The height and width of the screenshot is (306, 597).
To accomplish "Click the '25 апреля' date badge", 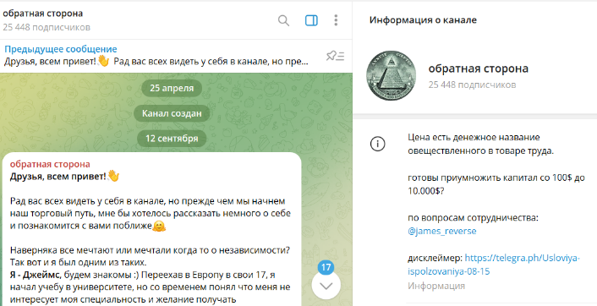I will click(172, 88).
